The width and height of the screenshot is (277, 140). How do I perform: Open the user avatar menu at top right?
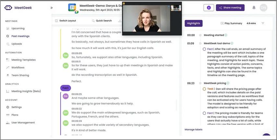click(263, 8)
